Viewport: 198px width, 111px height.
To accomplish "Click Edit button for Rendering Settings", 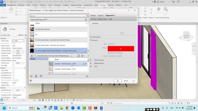I will pyautogui.click(x=18, y=90).
